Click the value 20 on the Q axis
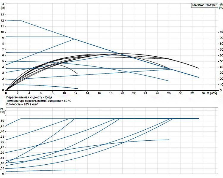 [122, 93]
